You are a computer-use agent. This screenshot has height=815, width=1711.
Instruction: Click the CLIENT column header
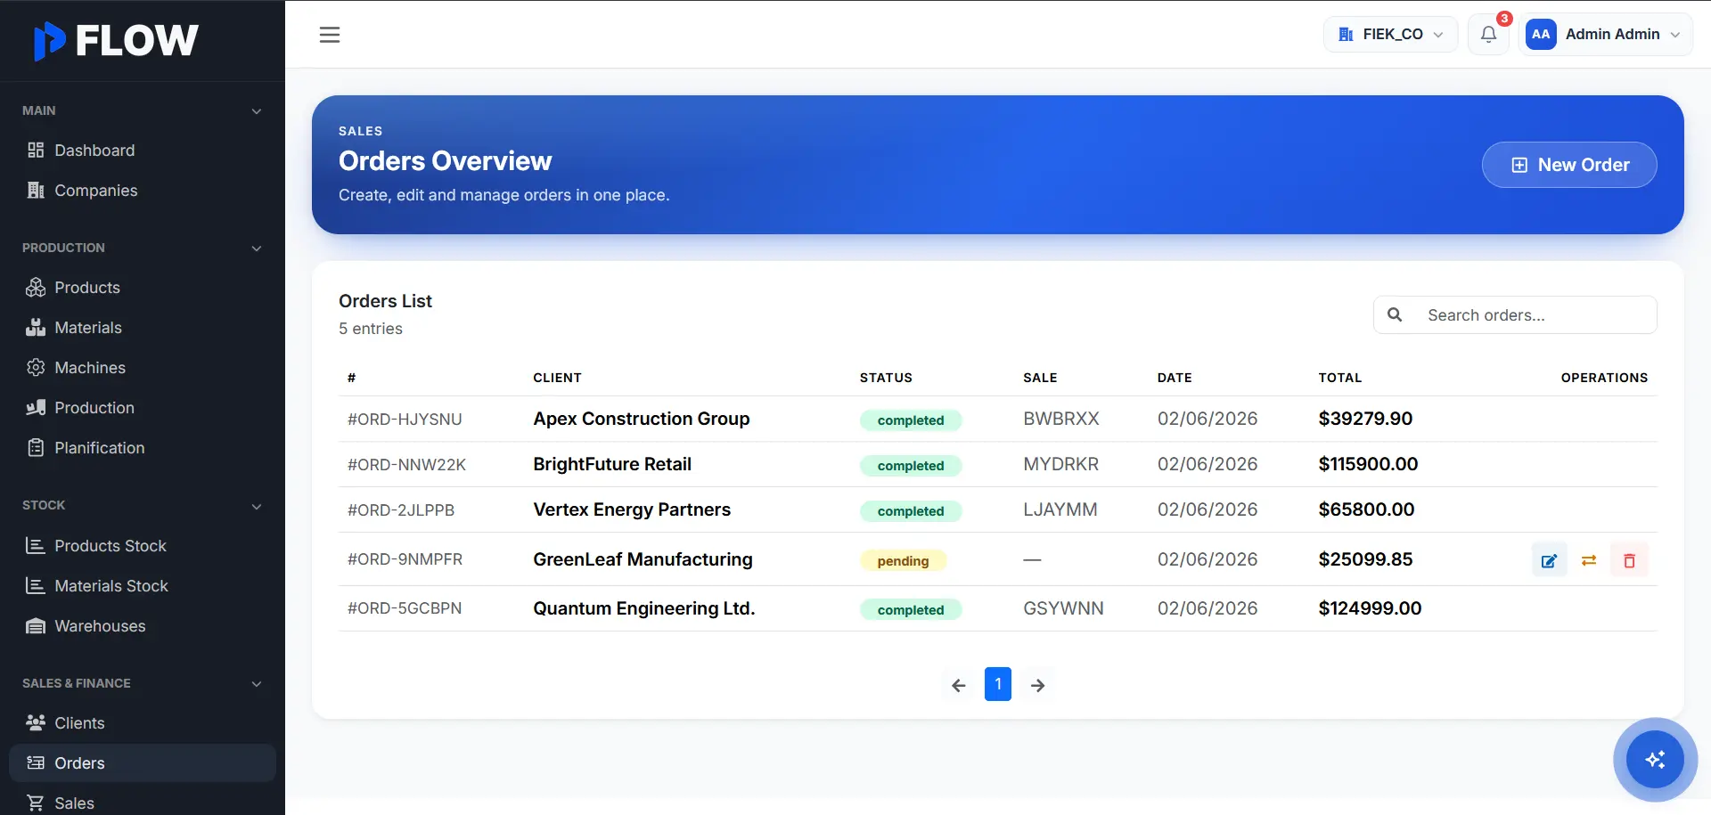tap(557, 378)
